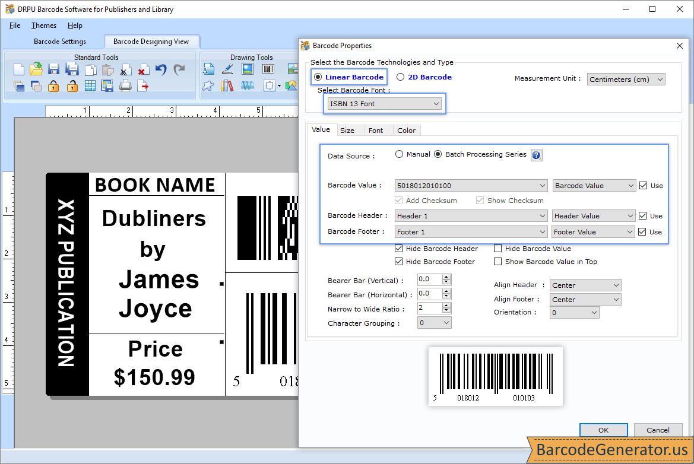Print the label using printer icon
Screen dimensions: 694x464
tap(125, 86)
